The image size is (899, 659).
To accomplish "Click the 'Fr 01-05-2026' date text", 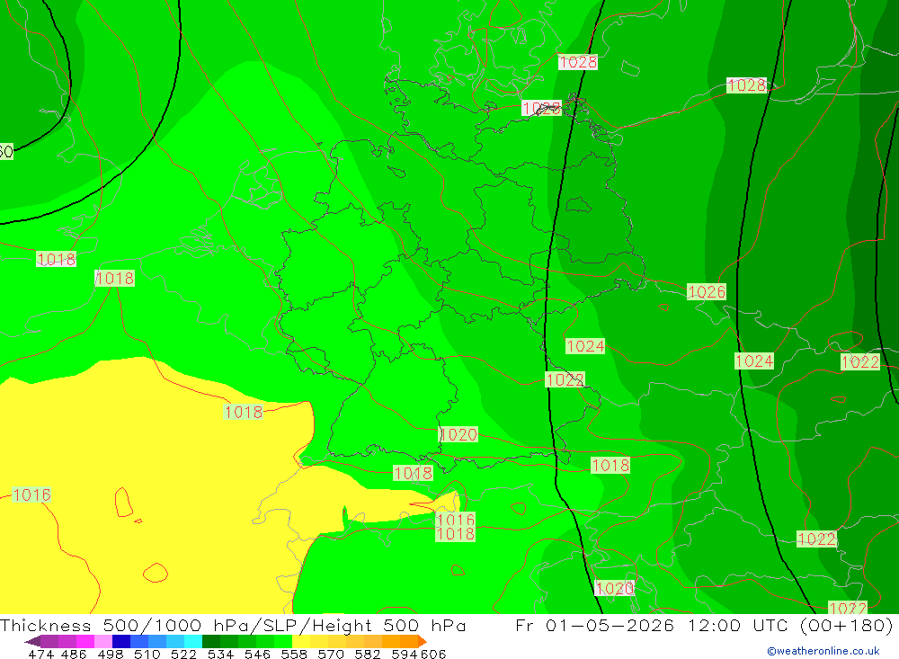I will (x=594, y=625).
